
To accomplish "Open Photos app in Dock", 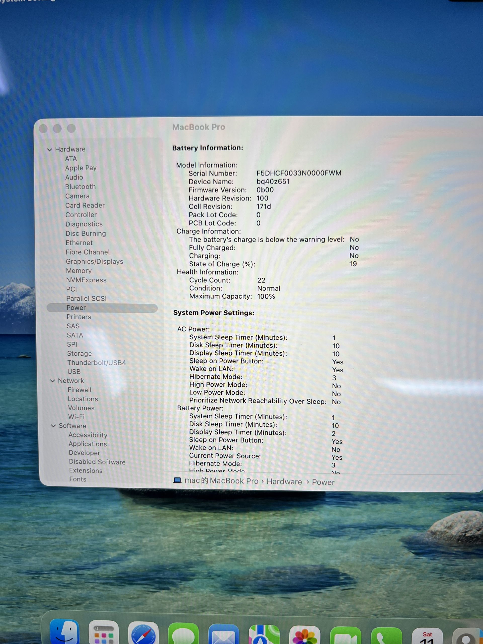I will click(x=305, y=635).
